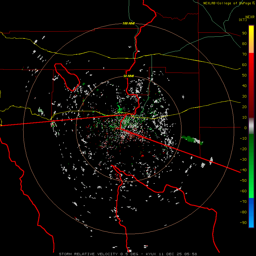The width and height of the screenshot is (256, 256).
Task: Click the -10 value on the velocity scale
Action: coord(243,139)
